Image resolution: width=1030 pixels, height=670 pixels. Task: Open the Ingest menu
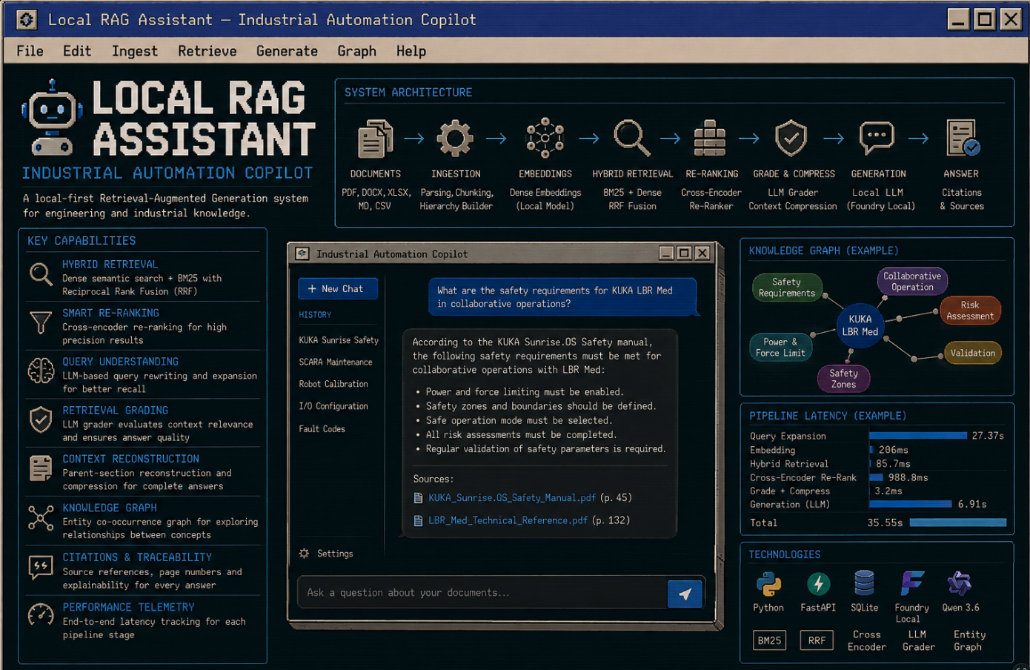[x=135, y=51]
